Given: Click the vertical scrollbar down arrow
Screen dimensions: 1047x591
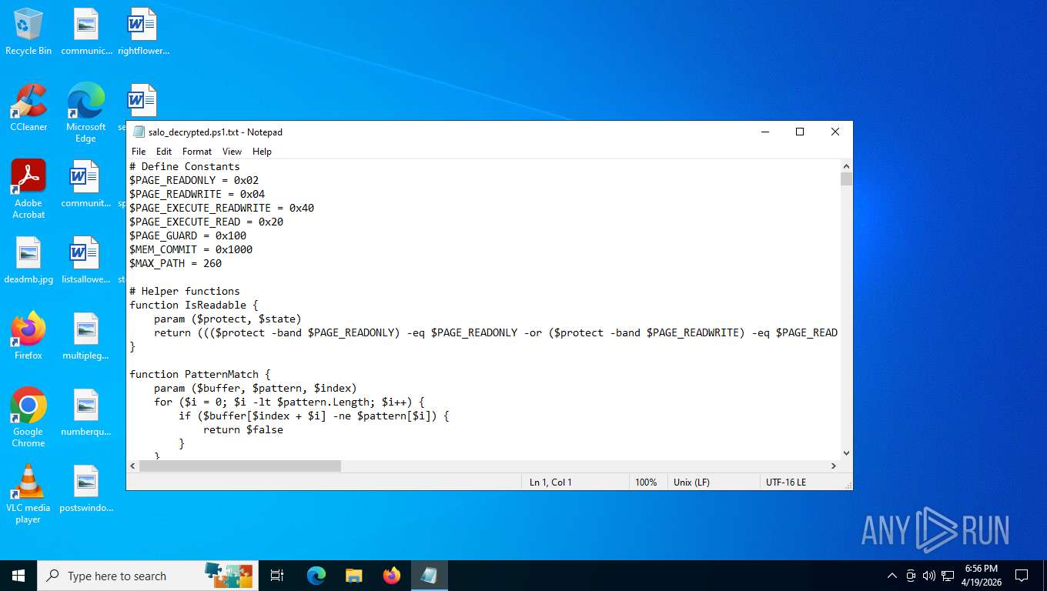Looking at the screenshot, I should tap(846, 453).
